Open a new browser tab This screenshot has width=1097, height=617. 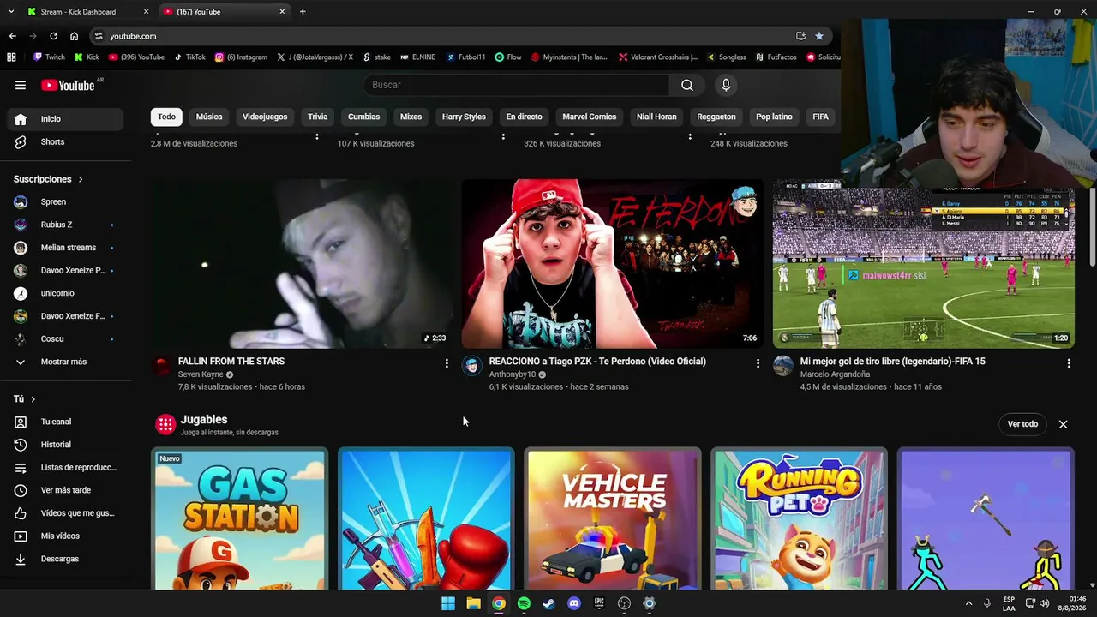303,12
